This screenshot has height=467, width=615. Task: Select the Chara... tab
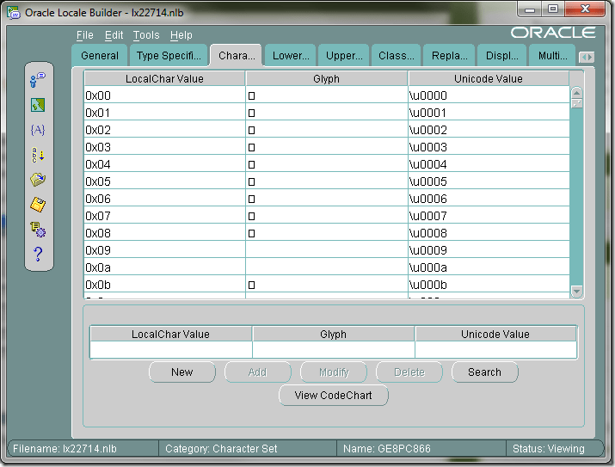pos(237,56)
